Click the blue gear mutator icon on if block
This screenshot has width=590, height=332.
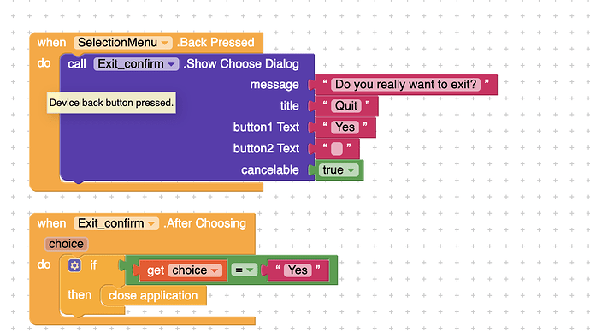pos(74,265)
